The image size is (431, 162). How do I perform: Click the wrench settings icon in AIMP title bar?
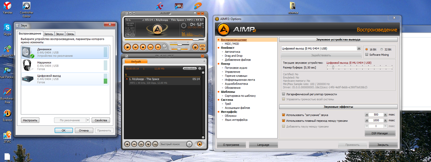130,13
